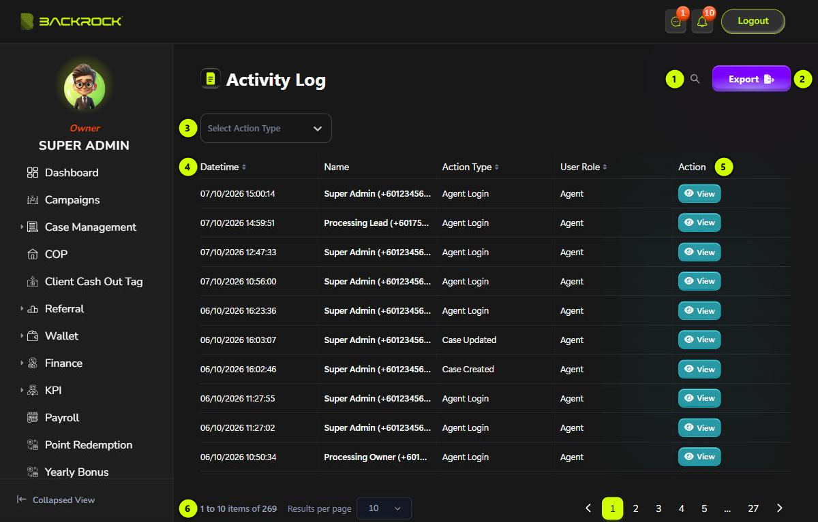View the 07/10/2026 15:00:14 log entry
This screenshot has width=818, height=522.
699,194
